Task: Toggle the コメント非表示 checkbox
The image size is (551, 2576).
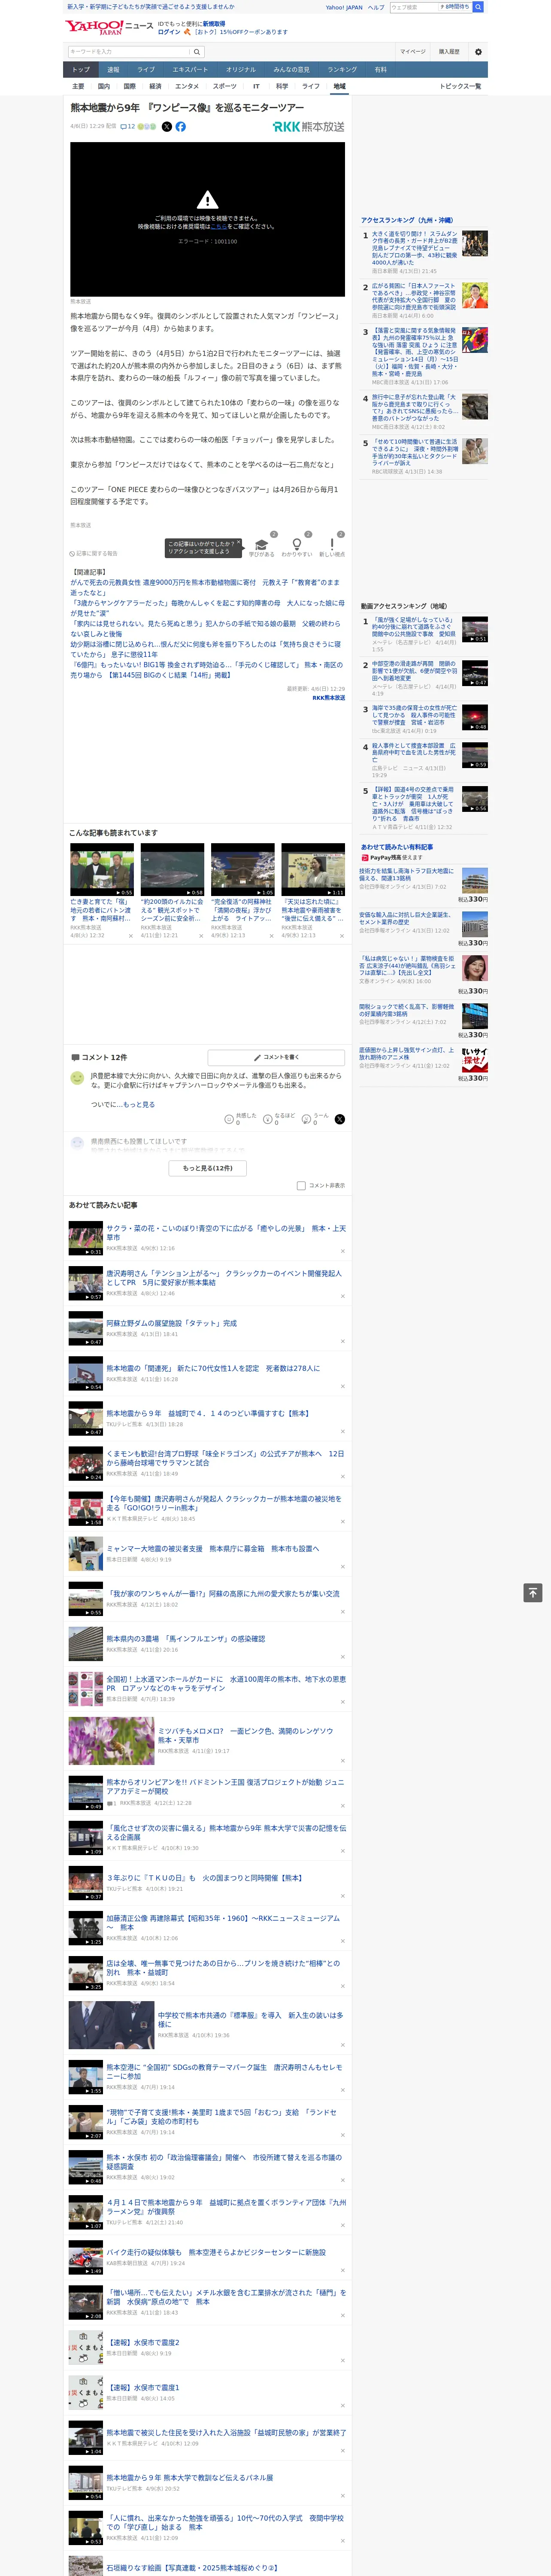Action: [301, 1185]
